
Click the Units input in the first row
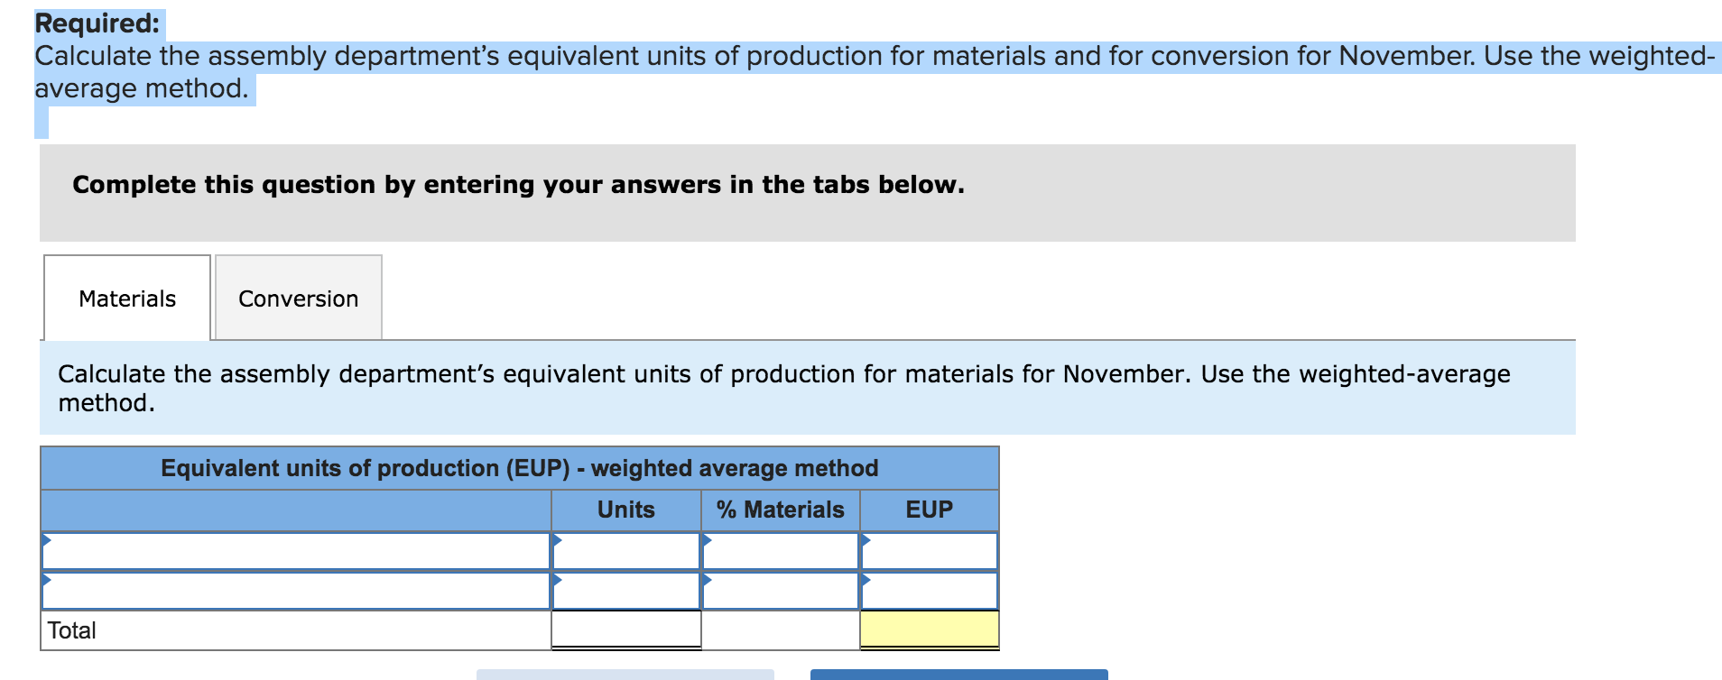pyautogui.click(x=627, y=550)
